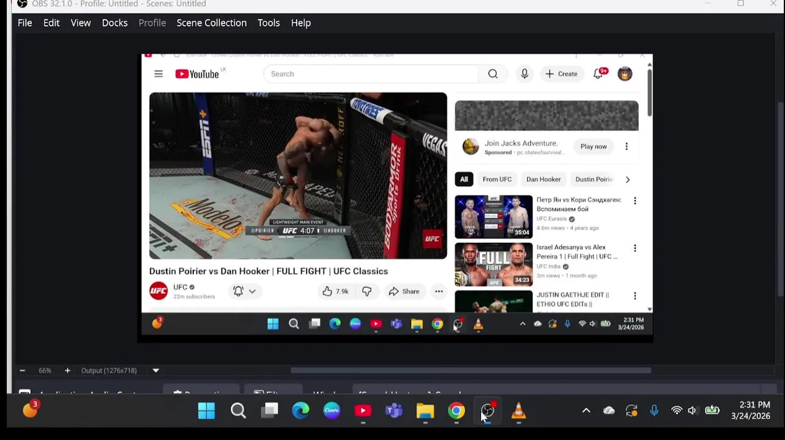Image resolution: width=785 pixels, height=440 pixels.
Task: Launch Microsoft Edge from the taskbar
Action: 300,411
